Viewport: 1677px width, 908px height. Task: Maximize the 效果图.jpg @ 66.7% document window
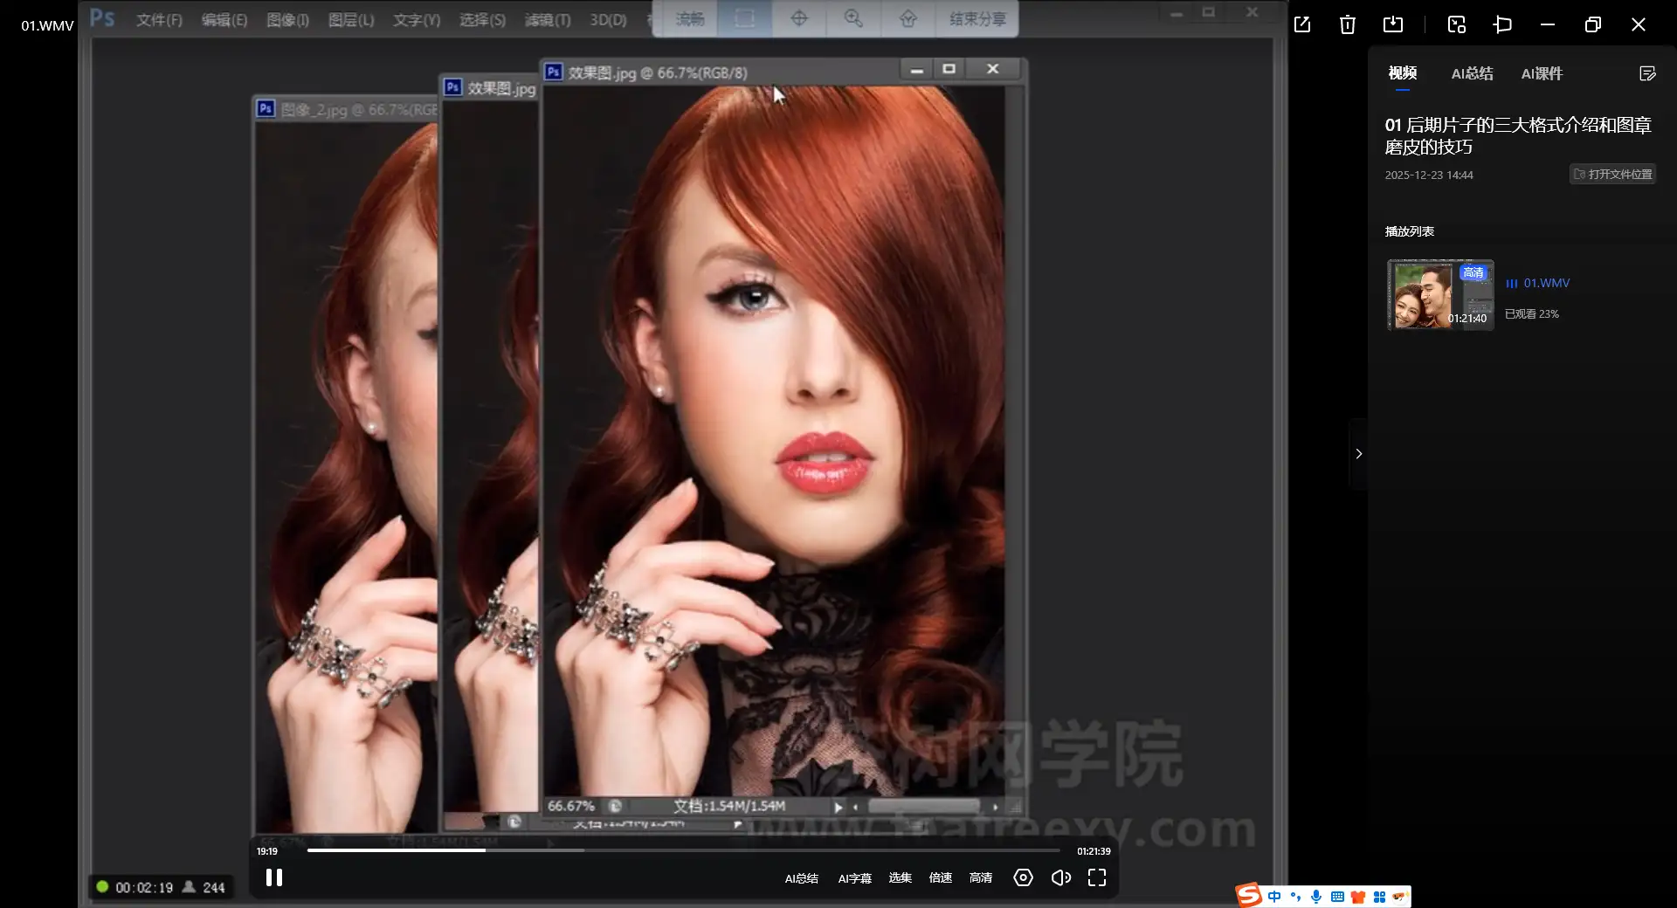pyautogui.click(x=949, y=69)
